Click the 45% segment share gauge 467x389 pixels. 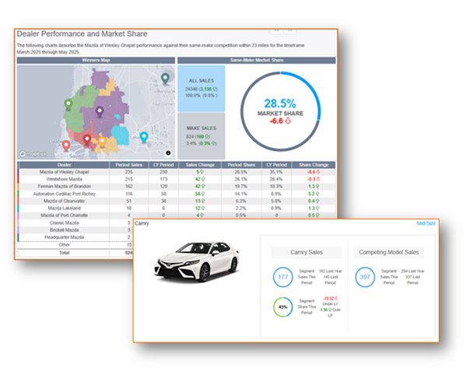(x=283, y=307)
